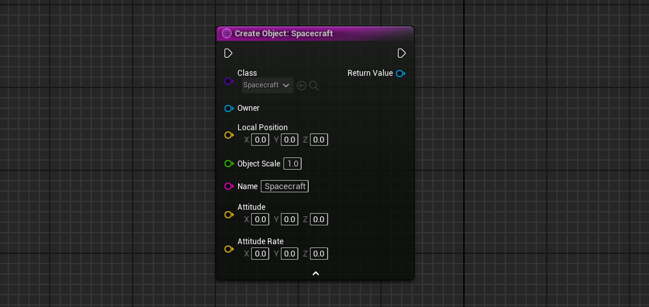Viewport: 649px width, 307px height.
Task: Click the use selected asset arrow icon
Action: [x=302, y=85]
